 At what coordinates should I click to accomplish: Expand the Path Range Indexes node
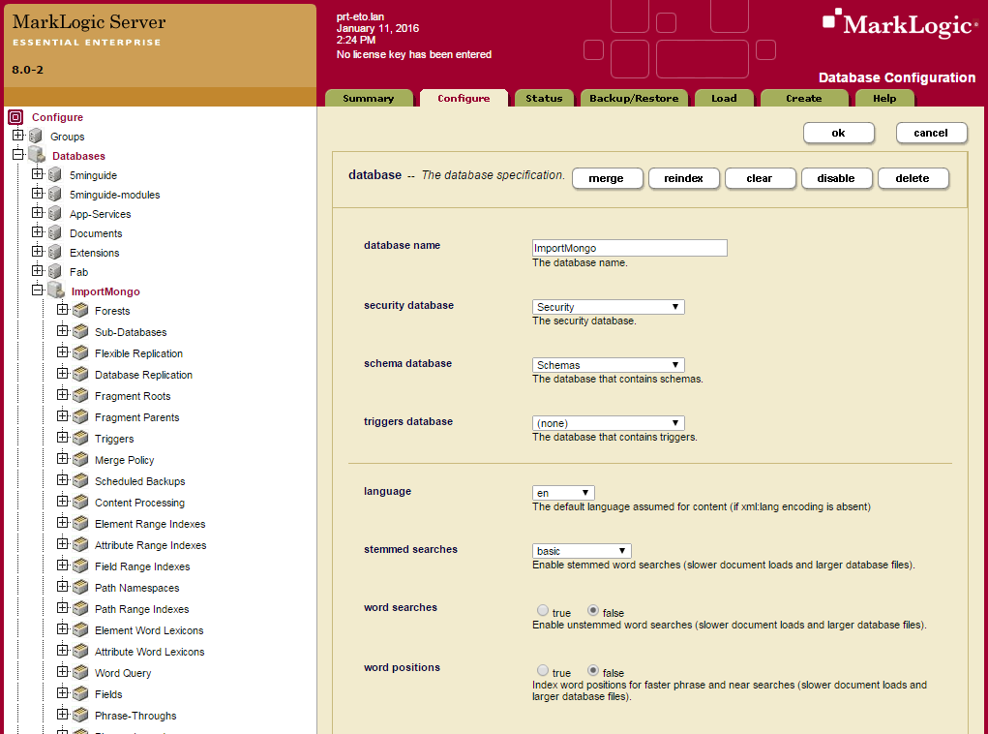62,607
